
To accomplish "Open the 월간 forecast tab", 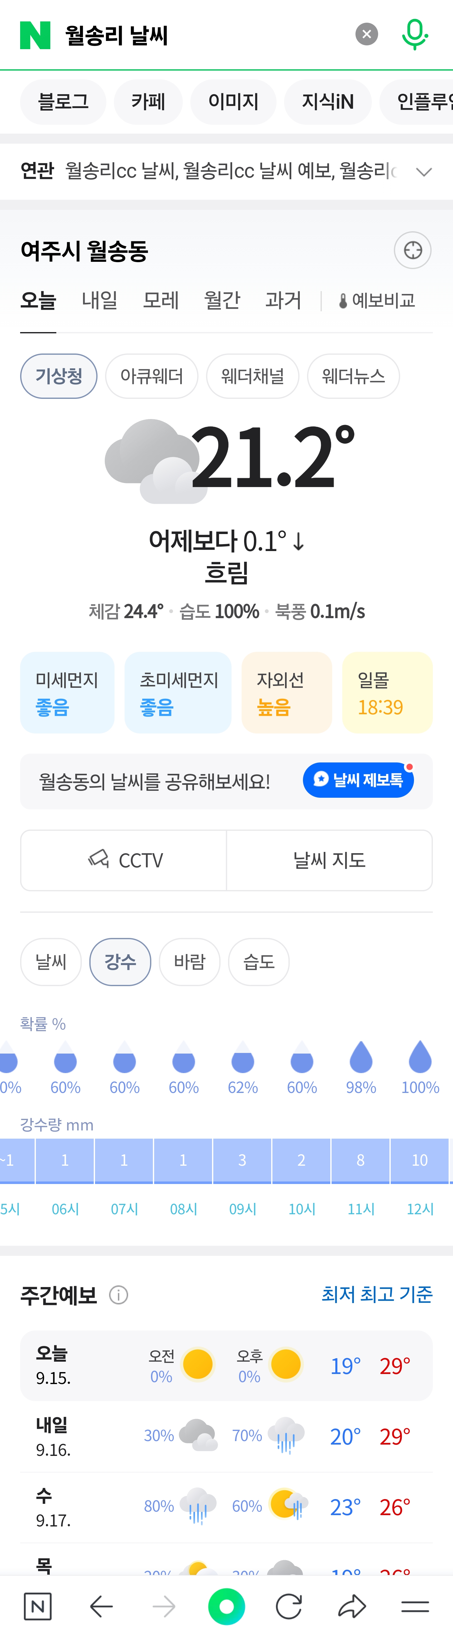I will 222,300.
